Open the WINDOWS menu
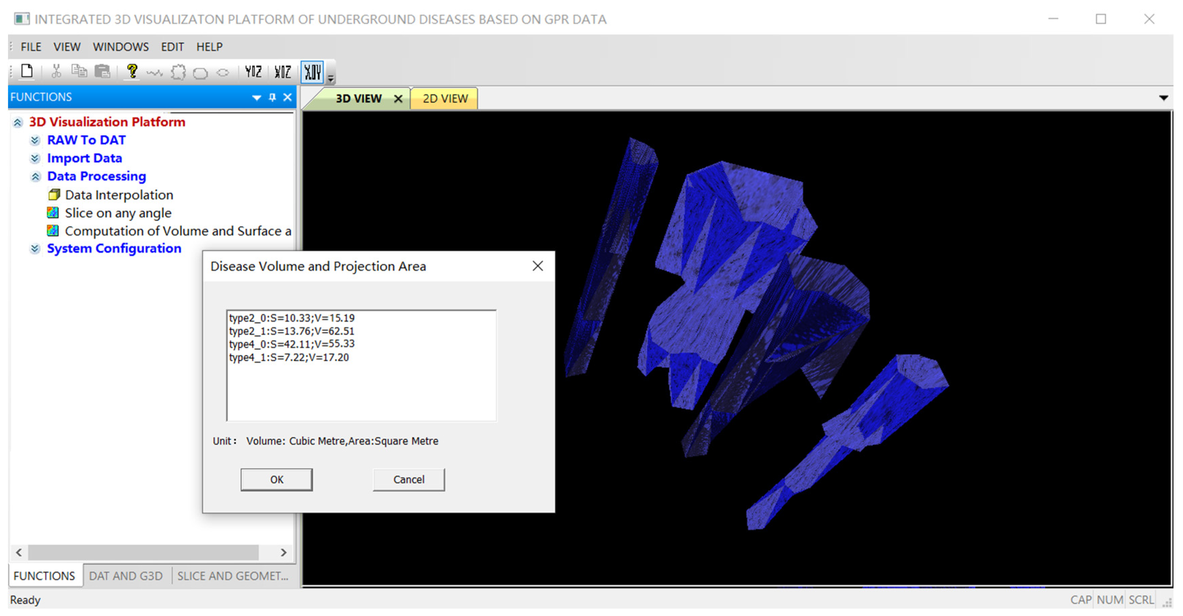This screenshot has width=1183, height=616. click(120, 47)
